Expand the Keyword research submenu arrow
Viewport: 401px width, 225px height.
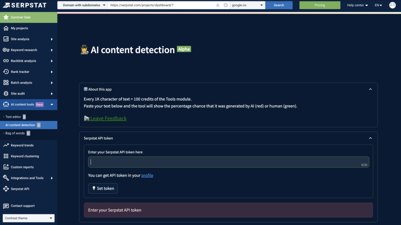52,50
